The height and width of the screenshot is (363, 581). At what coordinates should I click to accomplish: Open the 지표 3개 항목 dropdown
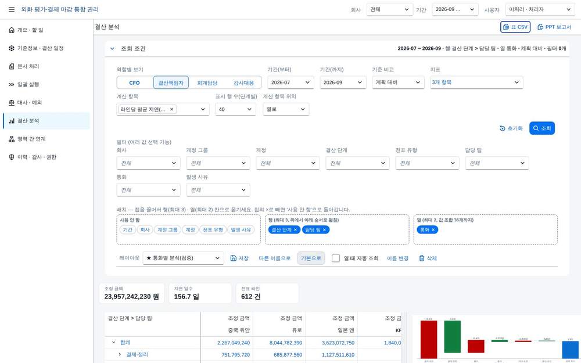pyautogui.click(x=476, y=82)
